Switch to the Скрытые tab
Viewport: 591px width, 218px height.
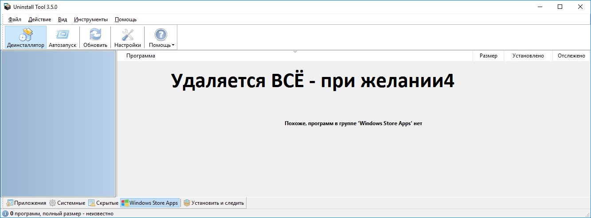pyautogui.click(x=103, y=203)
